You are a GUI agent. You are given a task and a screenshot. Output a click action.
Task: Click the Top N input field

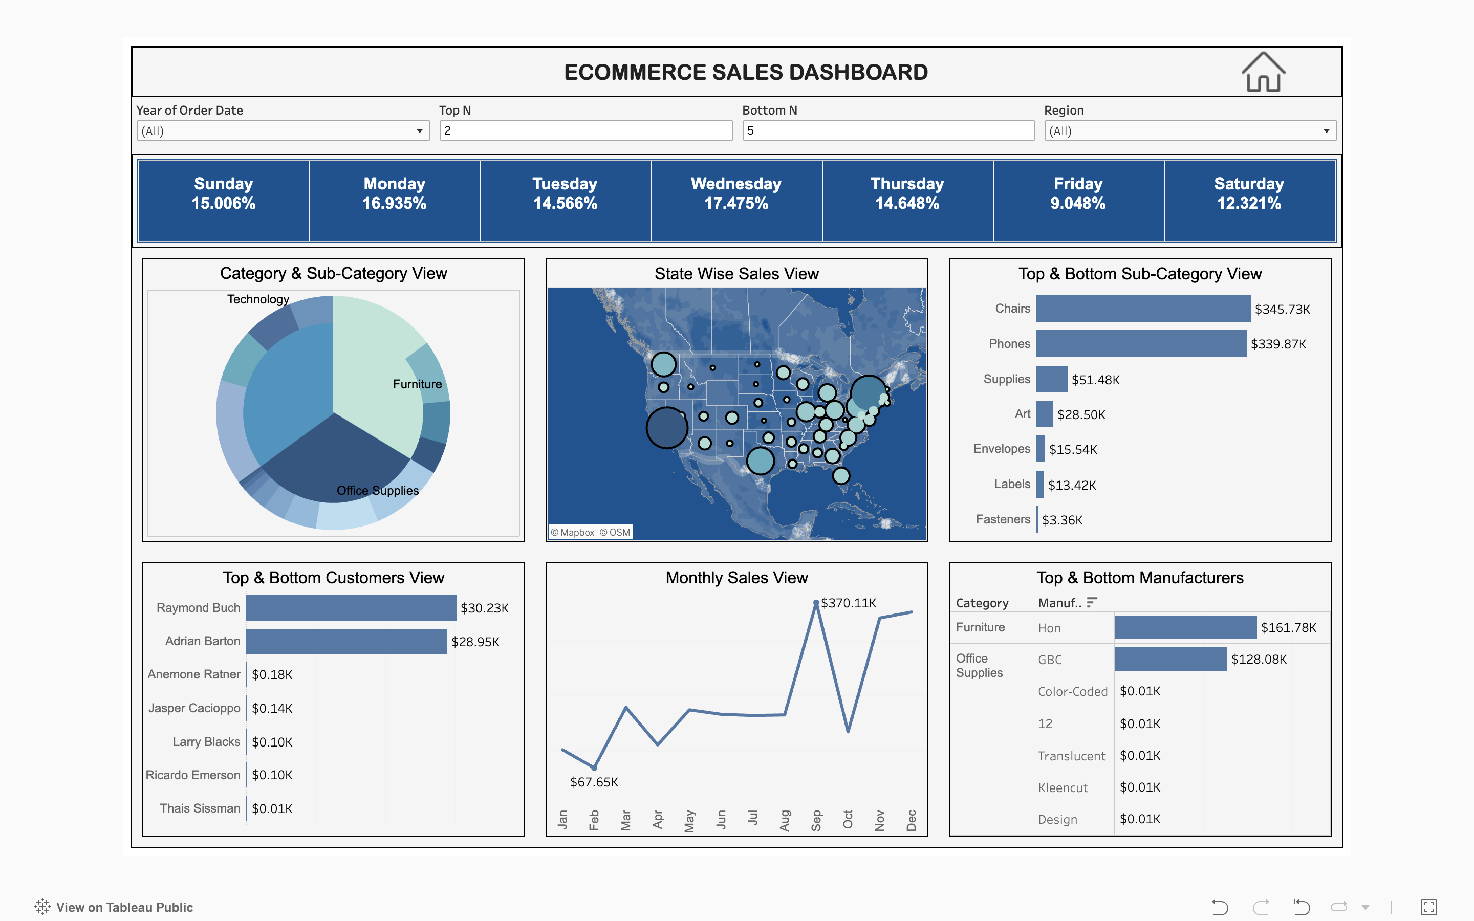586,131
